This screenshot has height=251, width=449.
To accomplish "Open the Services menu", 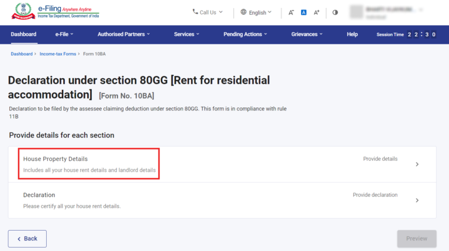I will (186, 34).
